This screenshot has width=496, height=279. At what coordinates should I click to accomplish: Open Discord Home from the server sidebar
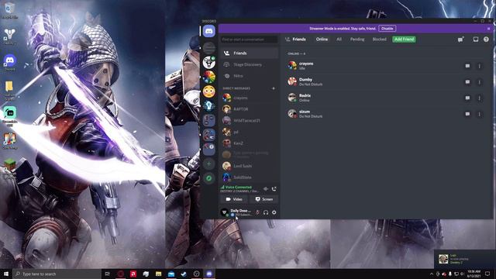coord(208,31)
